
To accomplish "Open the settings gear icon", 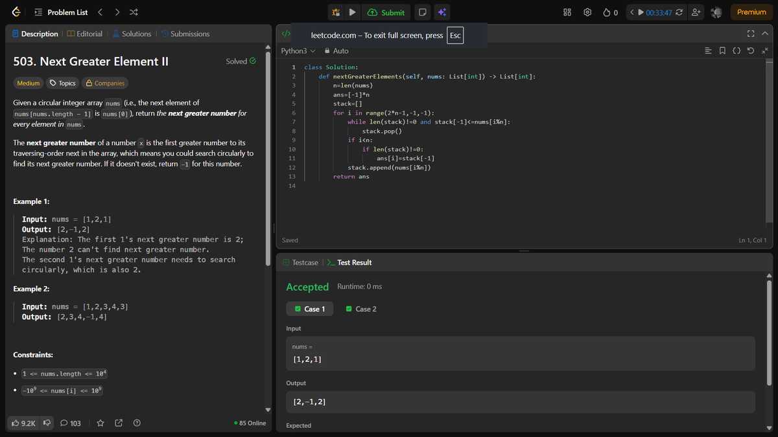I will click(587, 12).
